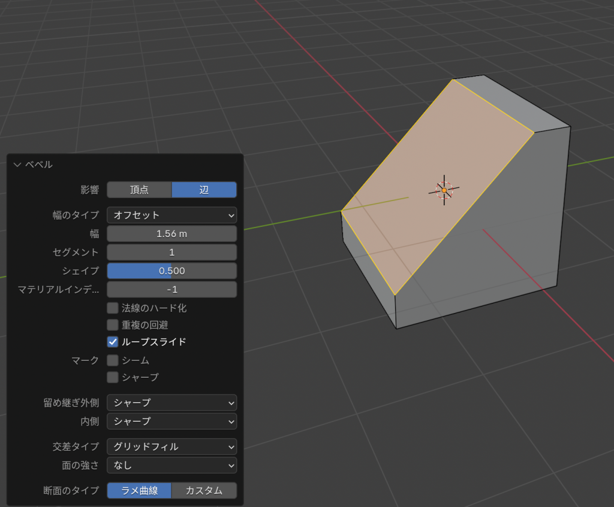Disable ループスライド checkbox
614x507 pixels.
point(113,342)
